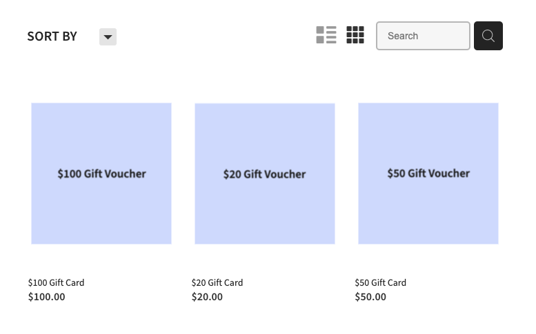
Task: Click the magnifying glass search button
Action: [x=488, y=36]
